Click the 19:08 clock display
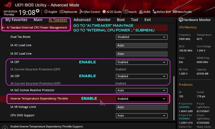The width and height of the screenshot is (215, 129). 27,13
